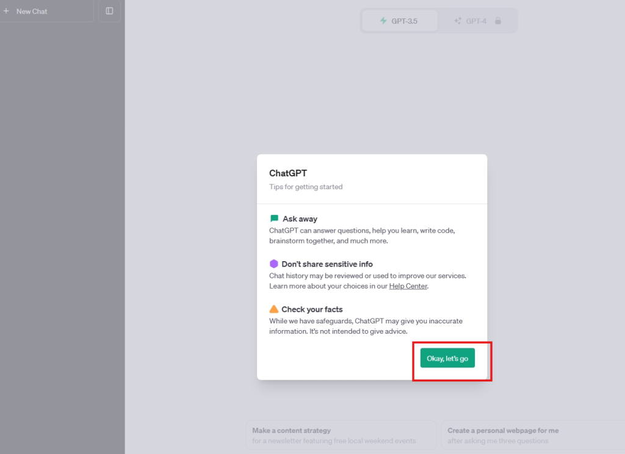Select the GPT-4 model tab
625x454 pixels.
click(x=477, y=21)
